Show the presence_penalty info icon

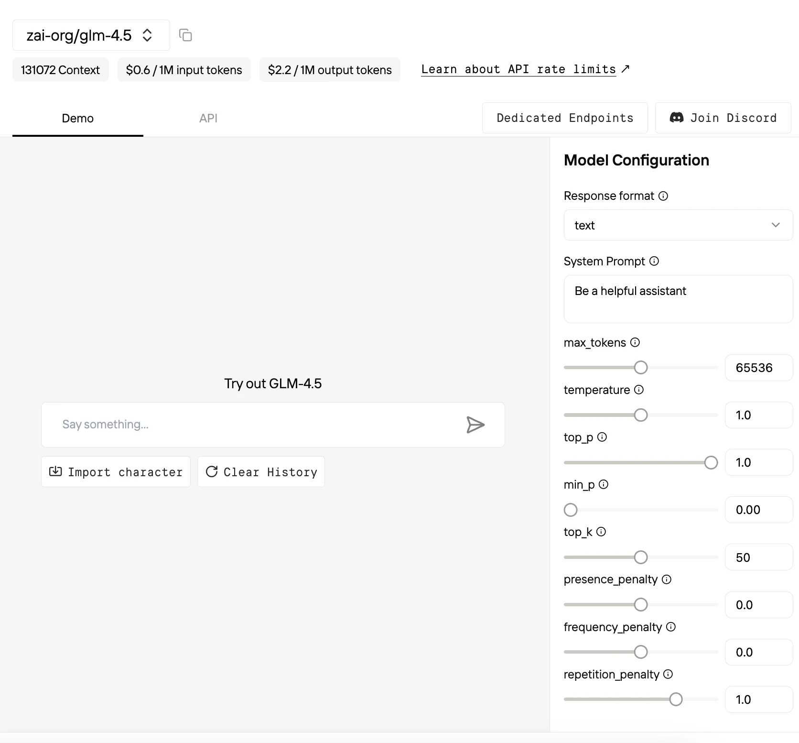coord(667,579)
